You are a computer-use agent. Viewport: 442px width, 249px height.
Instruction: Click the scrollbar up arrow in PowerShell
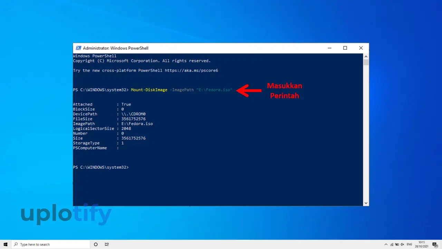(x=366, y=56)
